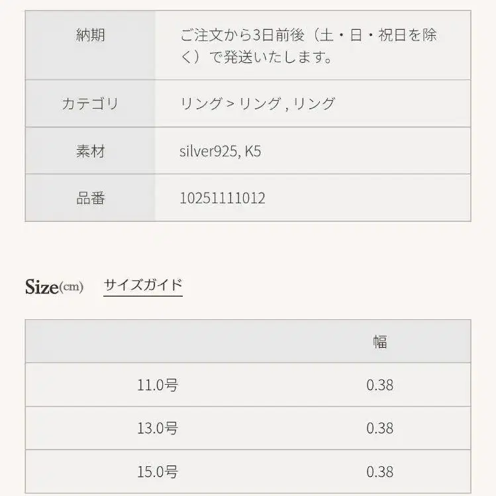Click the 0.38 width for 13.0号

(x=379, y=428)
